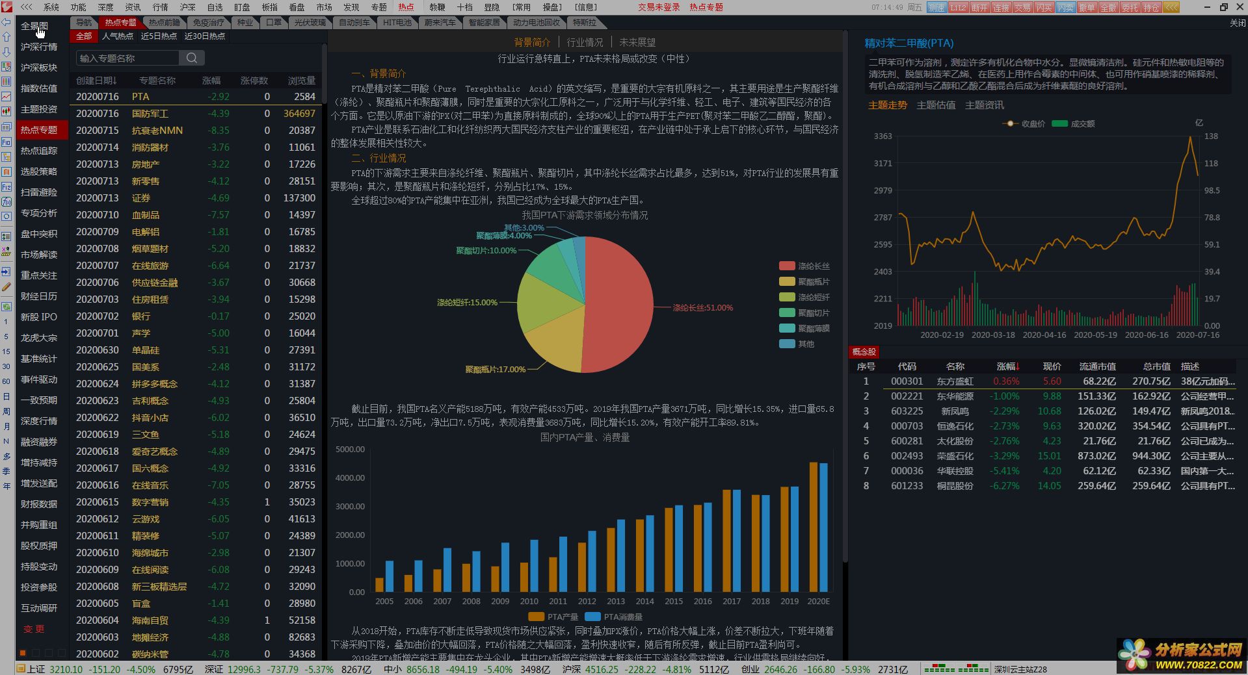
Task: Select the 15 minute period shortcut
Action: pyautogui.click(x=7, y=351)
